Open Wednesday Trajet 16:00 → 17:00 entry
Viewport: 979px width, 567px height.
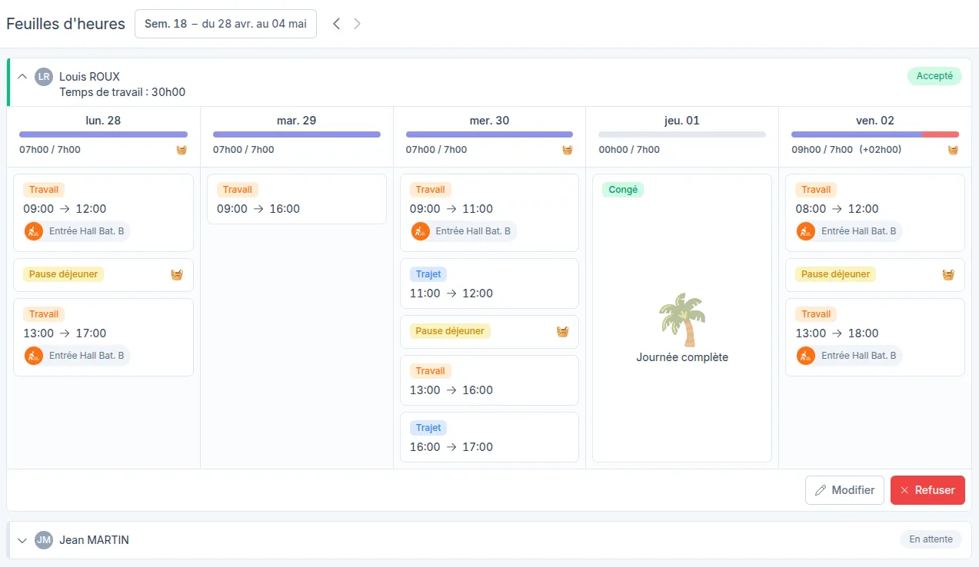click(489, 437)
